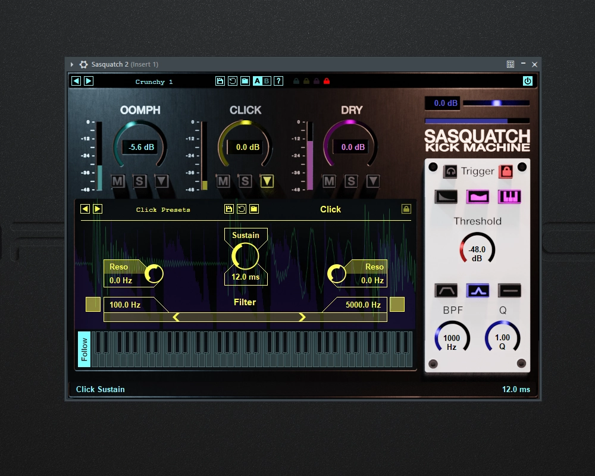595x476 pixels.
Task: Click the 5000.0 Hz filter frequency value
Action: point(363,305)
